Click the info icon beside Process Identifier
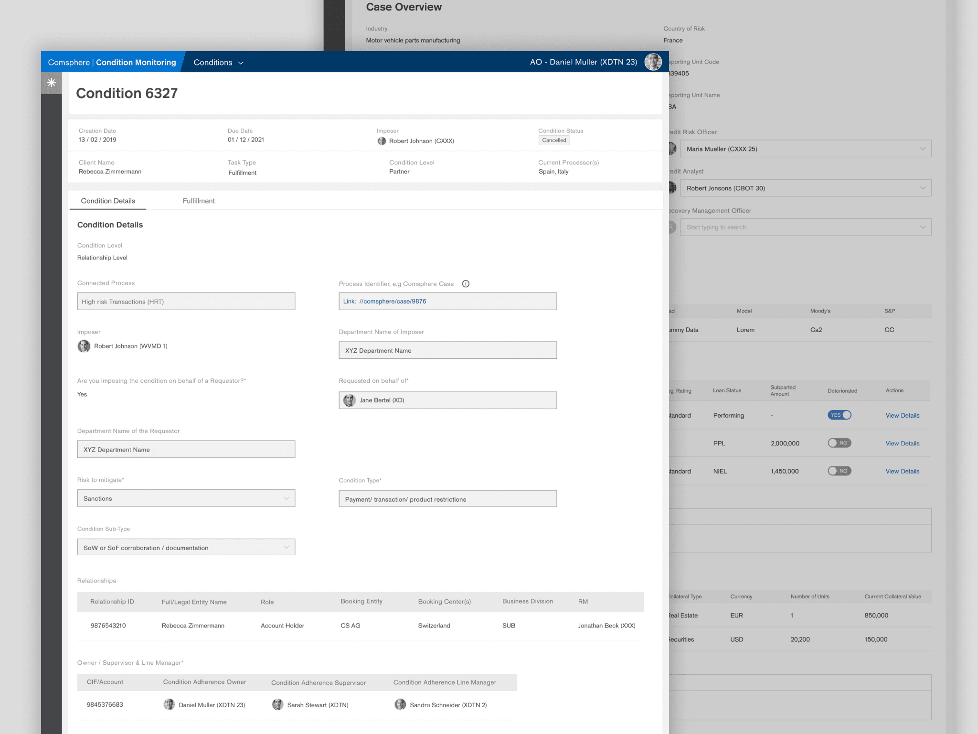This screenshot has width=978, height=734. (x=466, y=284)
